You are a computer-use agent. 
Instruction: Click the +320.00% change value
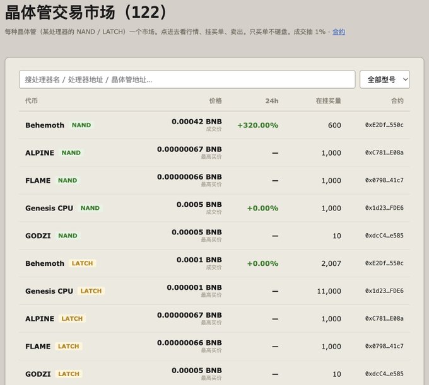(258, 125)
